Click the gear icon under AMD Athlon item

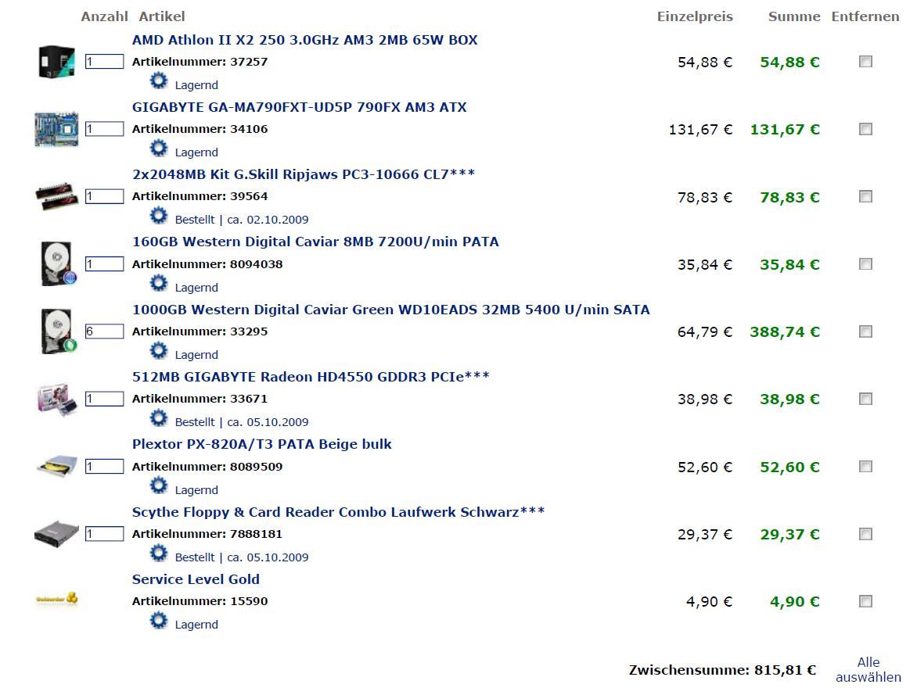159,81
